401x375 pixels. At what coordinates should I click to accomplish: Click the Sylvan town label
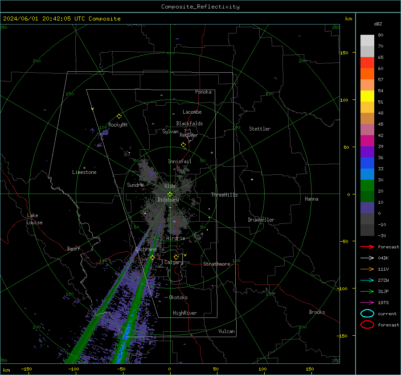(170, 132)
